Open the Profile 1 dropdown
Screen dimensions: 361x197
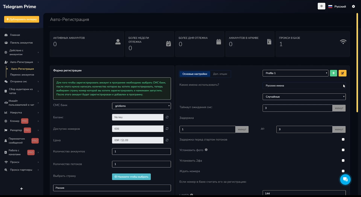pyautogui.click(x=295, y=73)
